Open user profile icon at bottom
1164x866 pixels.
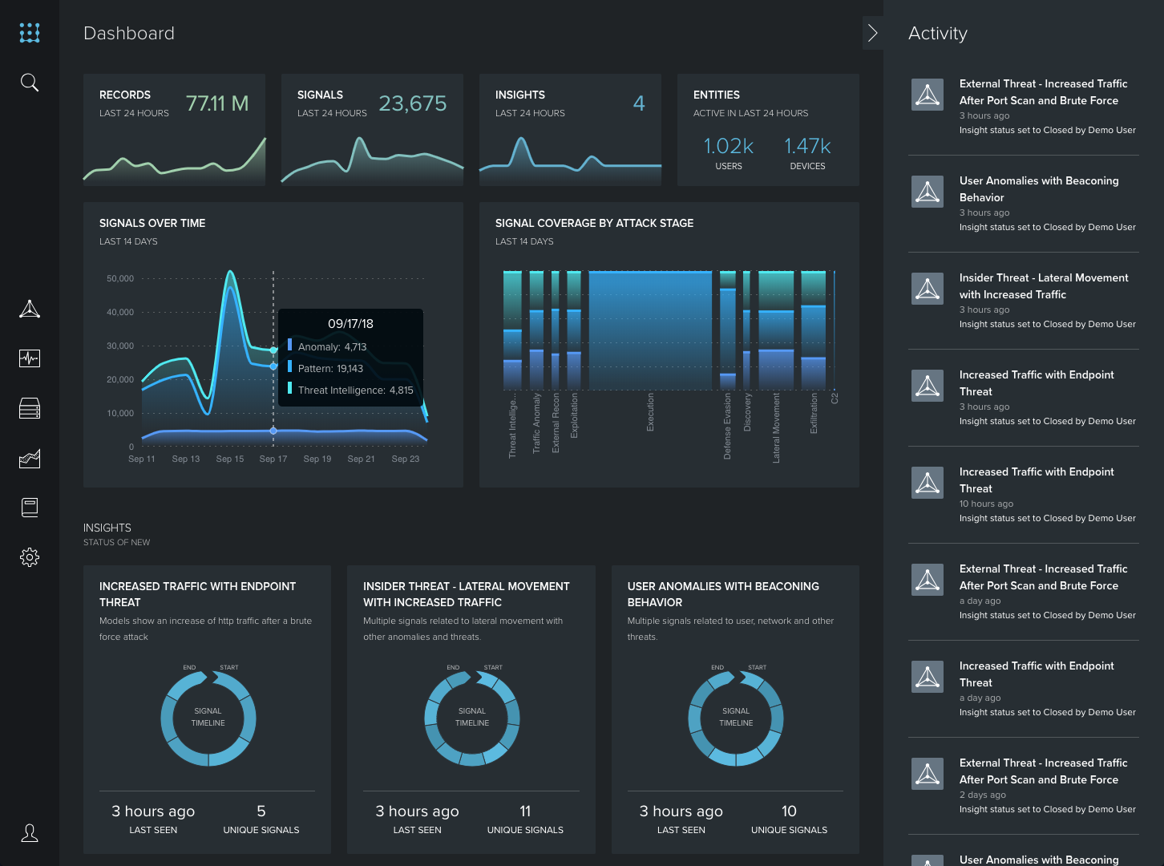click(x=30, y=834)
